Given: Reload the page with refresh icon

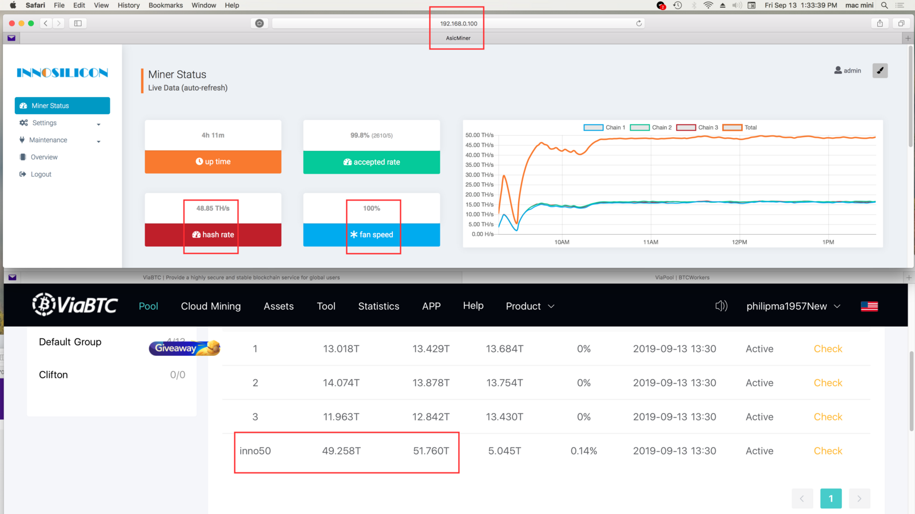Looking at the screenshot, I should [639, 23].
